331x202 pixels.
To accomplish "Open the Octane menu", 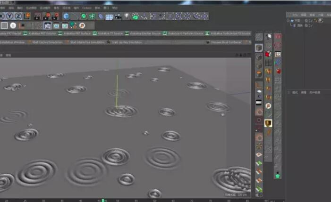I will [x=86, y=8].
